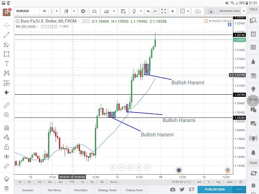Select the text annotation tool
This screenshot has height=194, width=259.
pos(7,64)
